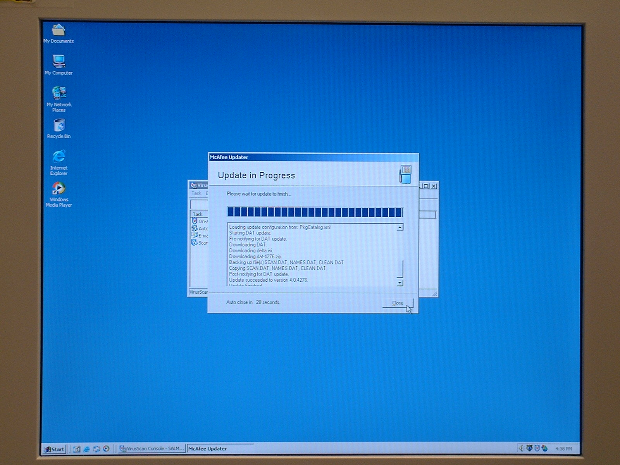This screenshot has height=465, width=620.
Task: Select the Scan task icon in the list
Action: pyautogui.click(x=195, y=243)
